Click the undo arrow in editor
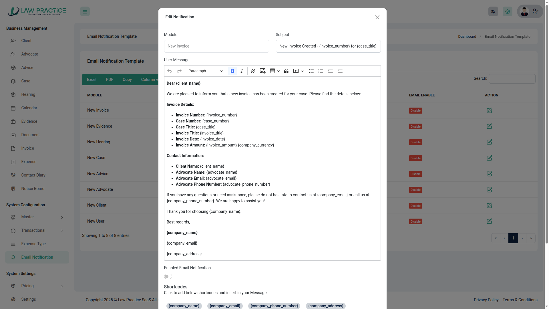Viewport: 549px width, 309px height. (170, 71)
